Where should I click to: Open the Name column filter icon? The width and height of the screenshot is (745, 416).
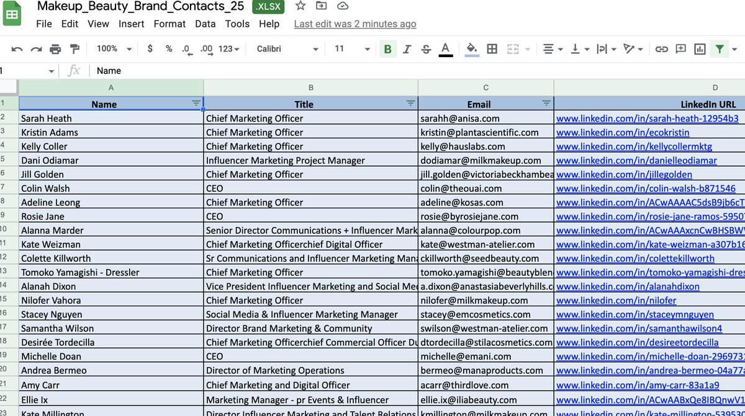pyautogui.click(x=196, y=103)
